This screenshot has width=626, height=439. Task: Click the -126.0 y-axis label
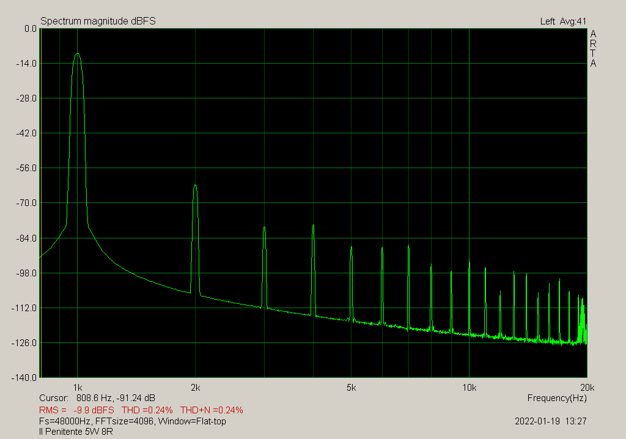tap(24, 343)
